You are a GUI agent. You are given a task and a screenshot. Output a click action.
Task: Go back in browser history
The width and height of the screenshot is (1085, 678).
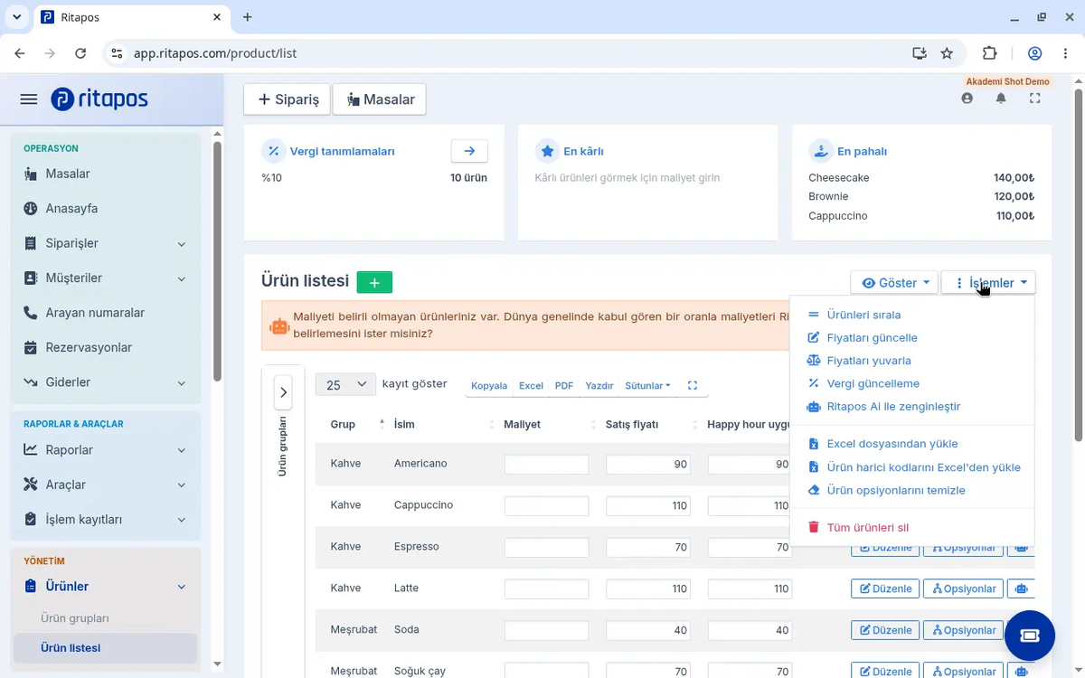20,53
